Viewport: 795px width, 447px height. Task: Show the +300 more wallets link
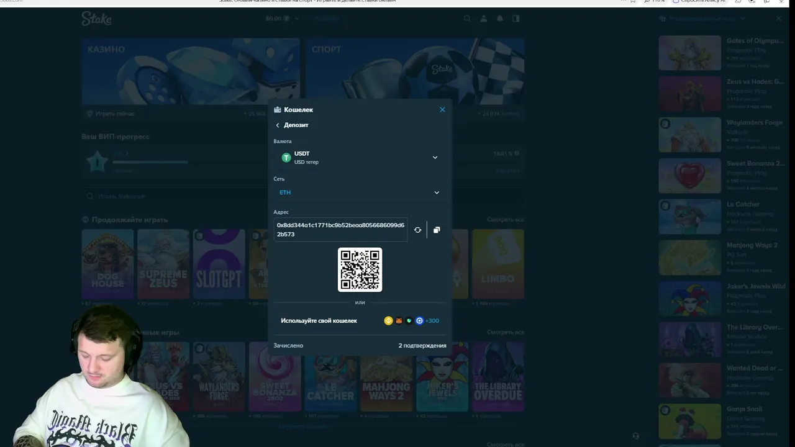432,321
